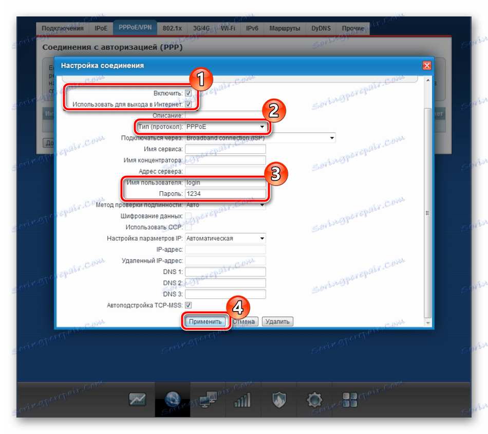Open the Internet globe icon
The image size is (488, 434).
pyautogui.click(x=173, y=400)
